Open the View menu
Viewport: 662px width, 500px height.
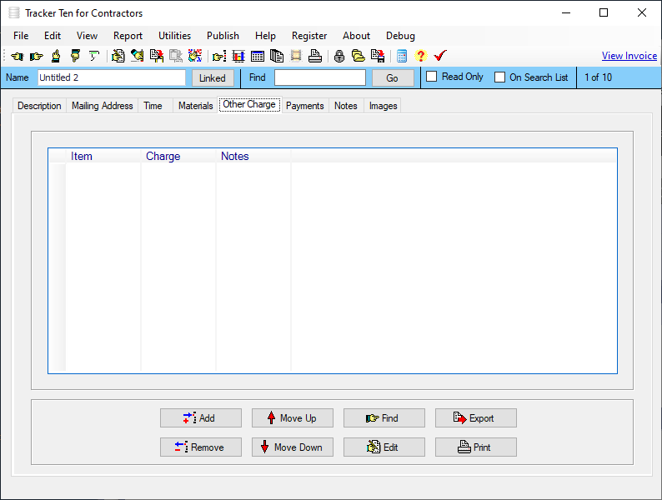click(x=87, y=36)
